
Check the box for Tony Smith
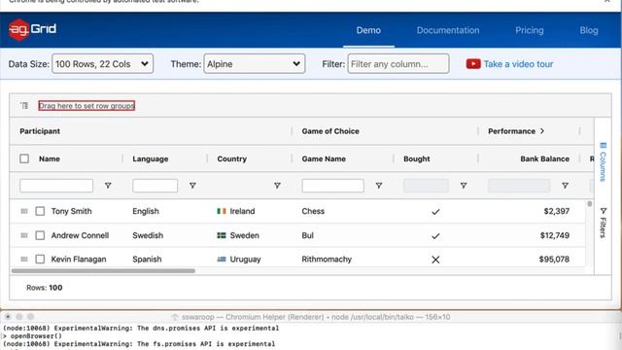(40, 211)
